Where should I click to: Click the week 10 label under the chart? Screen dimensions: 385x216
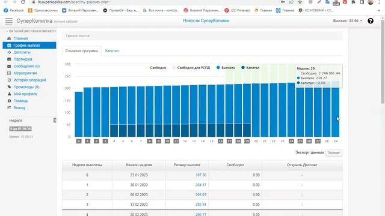(167, 142)
